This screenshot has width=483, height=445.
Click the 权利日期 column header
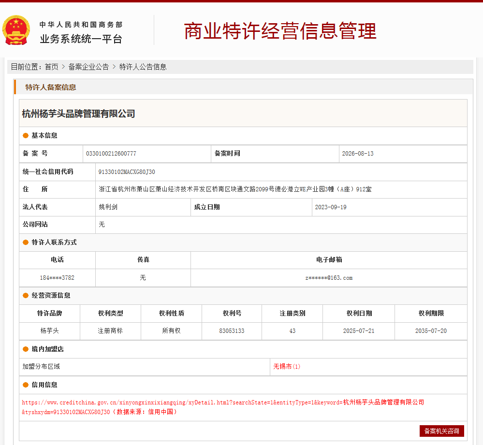tap(359, 313)
